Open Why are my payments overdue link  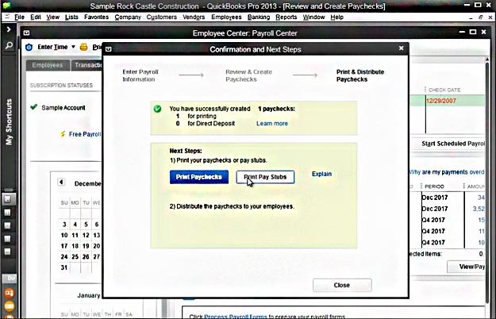pos(447,172)
